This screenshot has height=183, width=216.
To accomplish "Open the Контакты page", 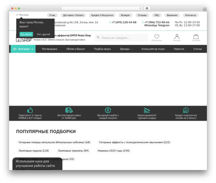I will pyautogui.click(x=191, y=15).
